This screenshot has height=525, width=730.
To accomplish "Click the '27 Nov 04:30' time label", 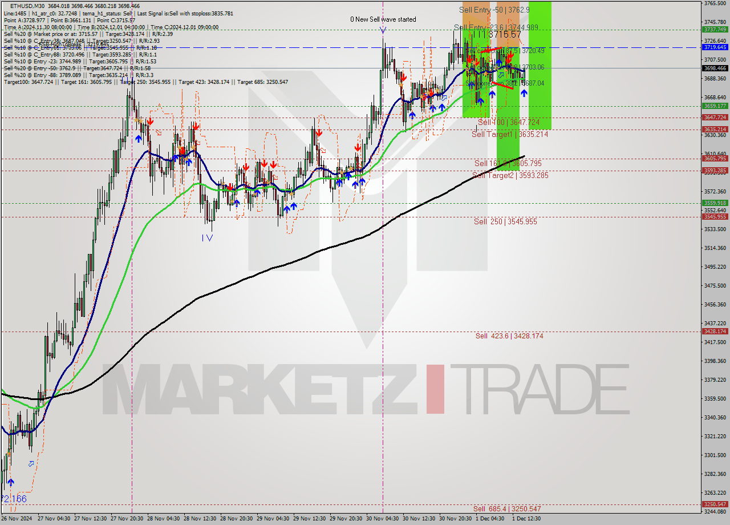I will (54, 519).
